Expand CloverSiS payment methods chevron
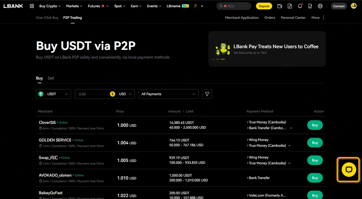 [291, 128]
